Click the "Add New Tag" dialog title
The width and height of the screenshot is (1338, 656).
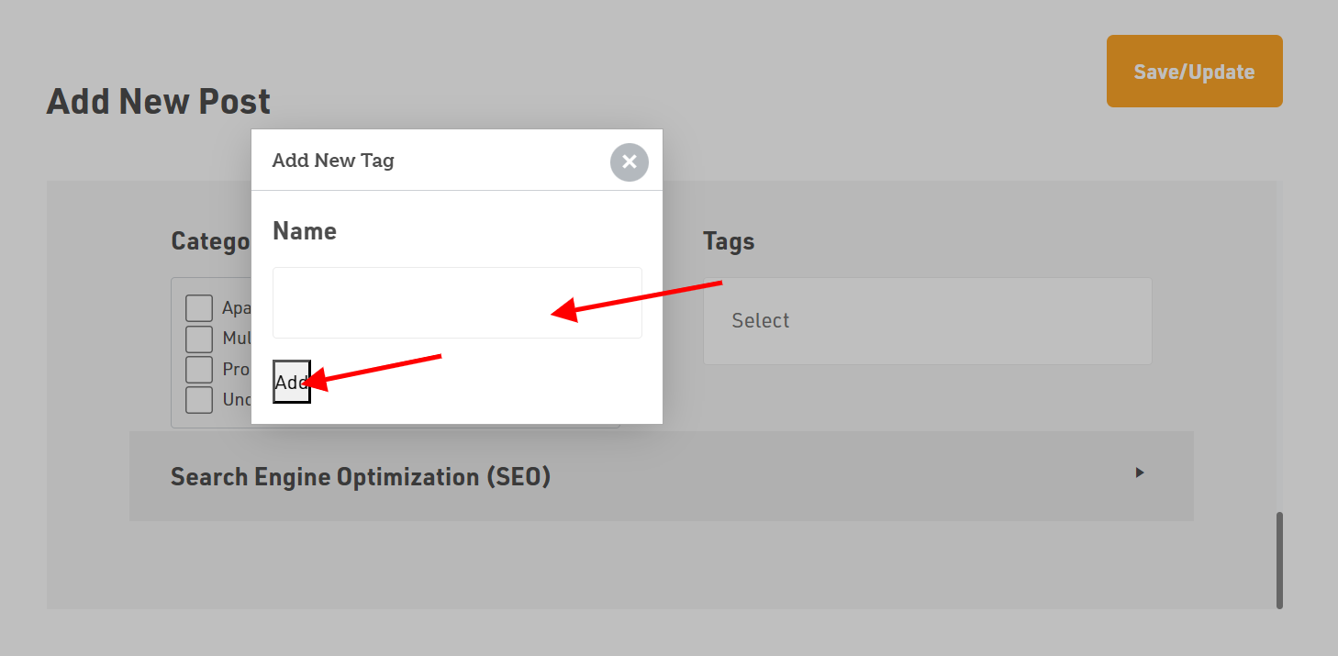click(333, 161)
